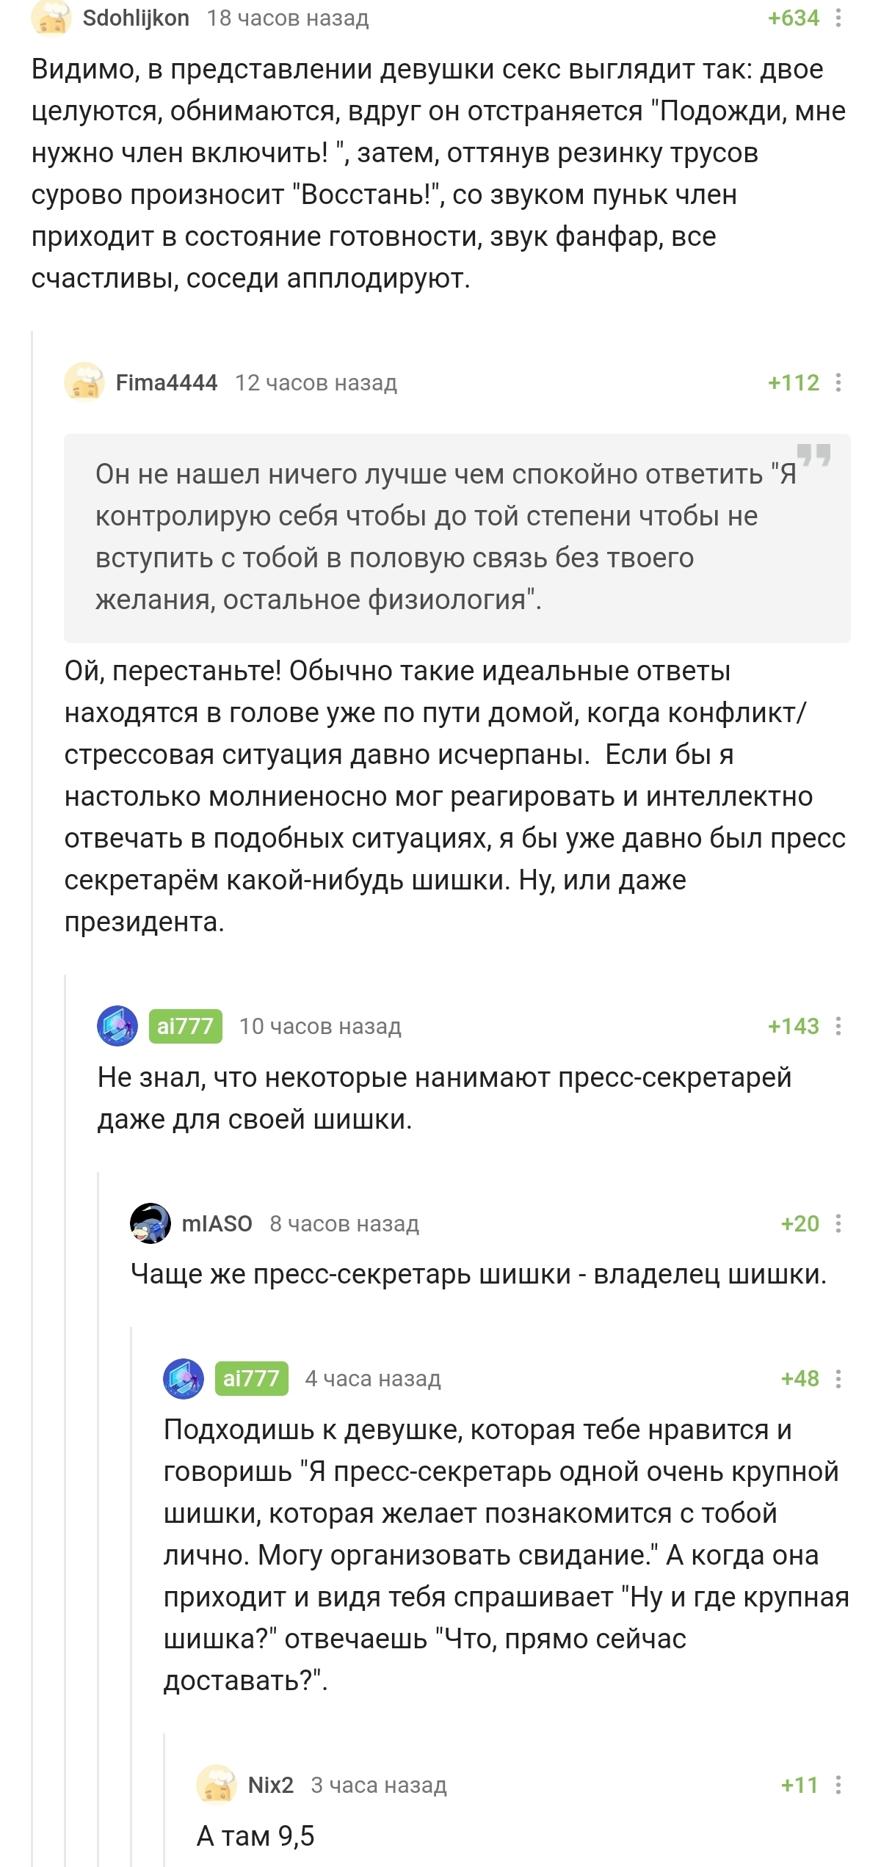Screen dimensions: 881x1867
Task: Open Nix2's username link
Action: [271, 1785]
